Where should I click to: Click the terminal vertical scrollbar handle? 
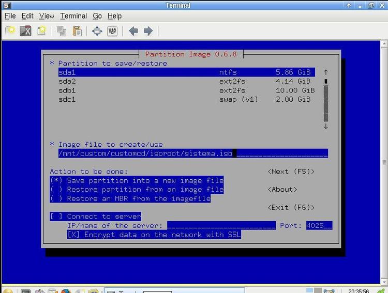(x=384, y=162)
